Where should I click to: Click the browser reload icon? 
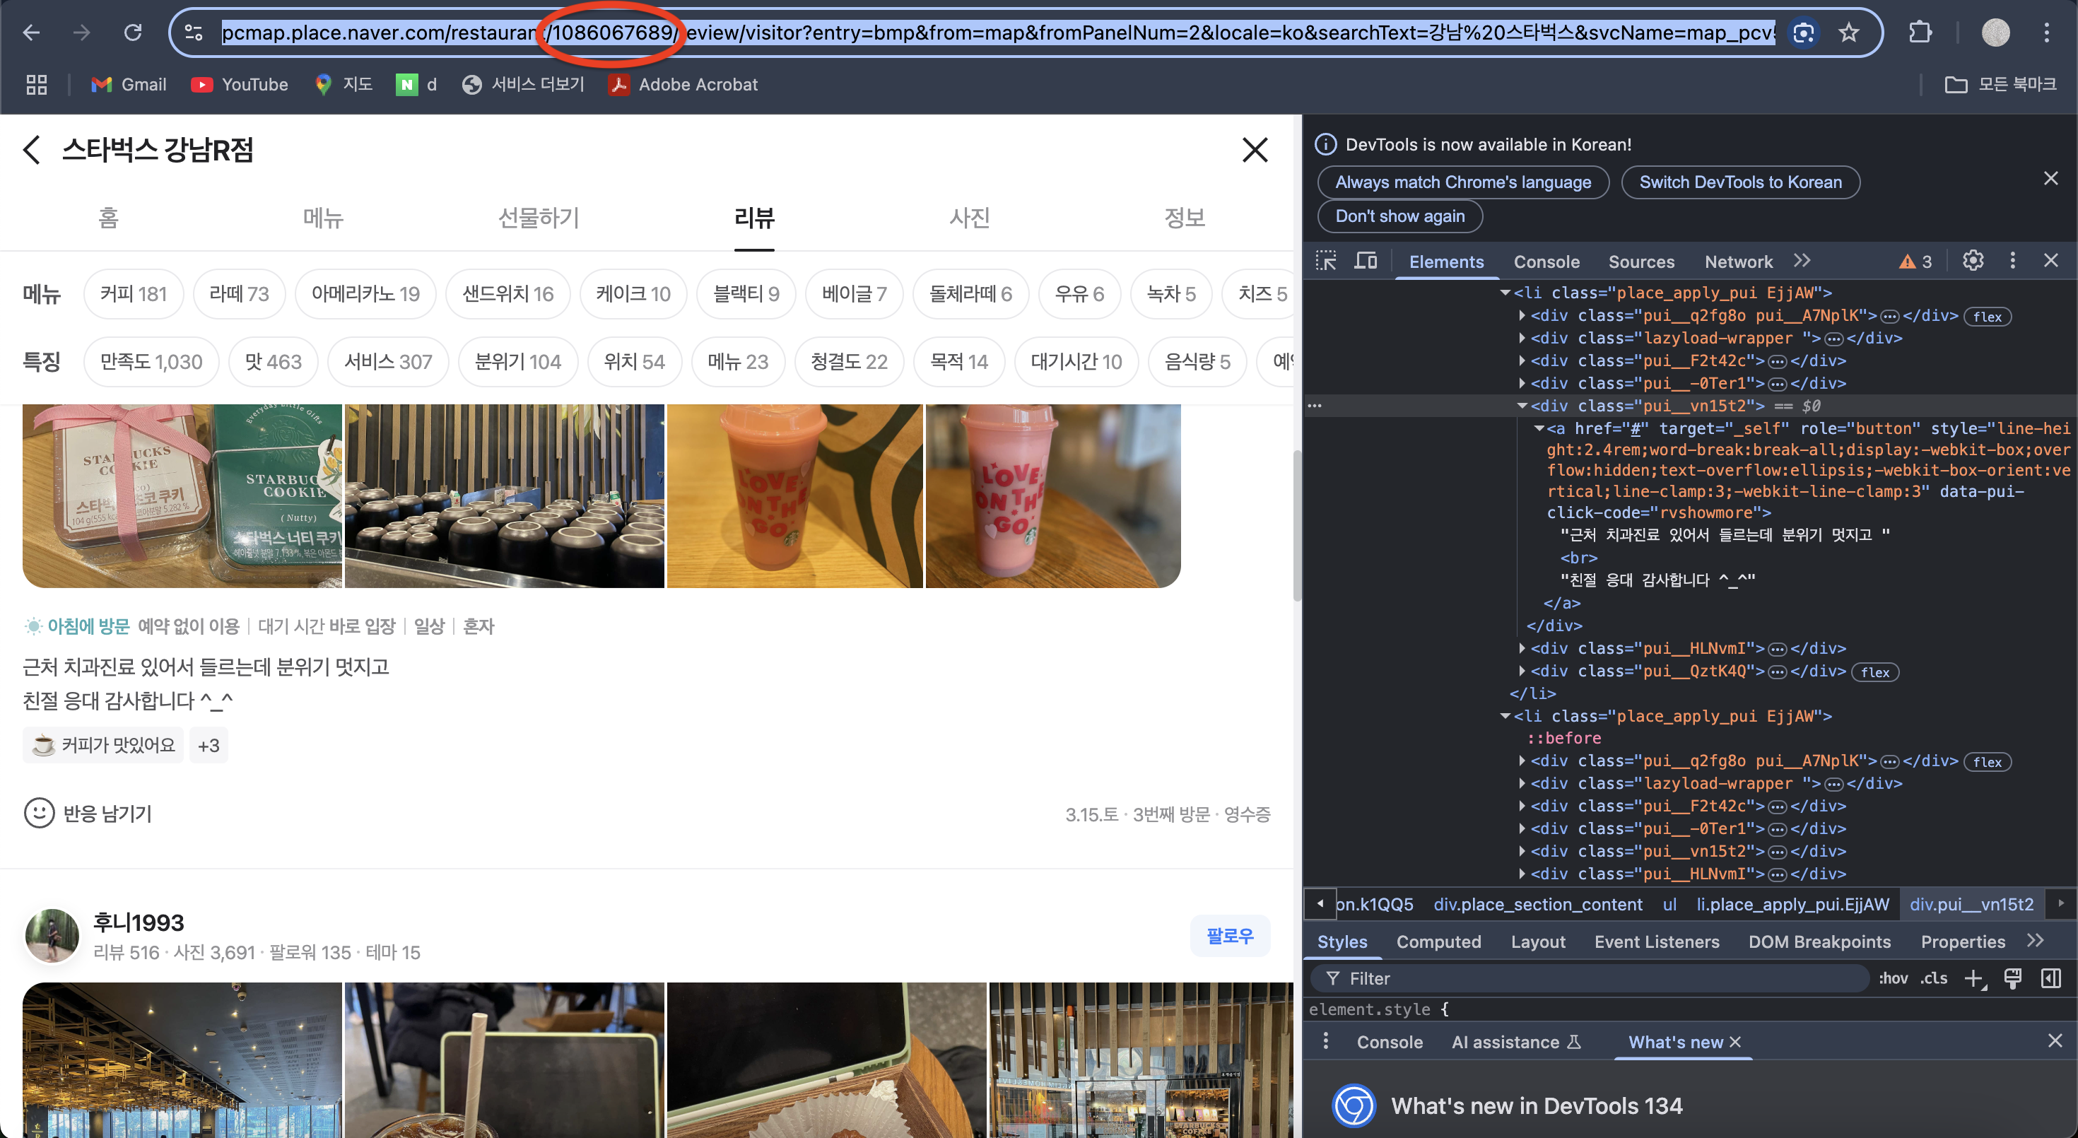coord(132,33)
